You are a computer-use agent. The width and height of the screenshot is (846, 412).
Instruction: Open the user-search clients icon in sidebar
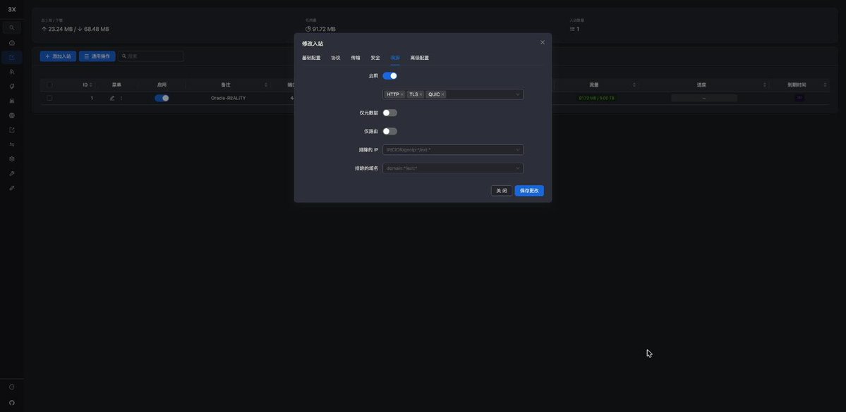coord(12,72)
